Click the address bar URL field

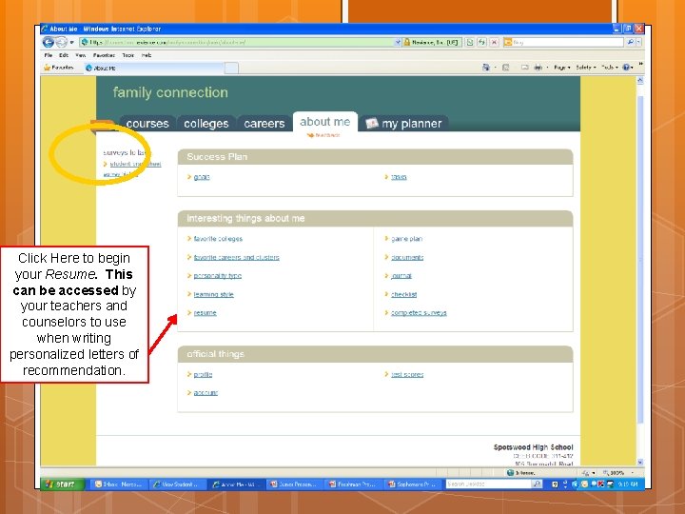[236, 43]
